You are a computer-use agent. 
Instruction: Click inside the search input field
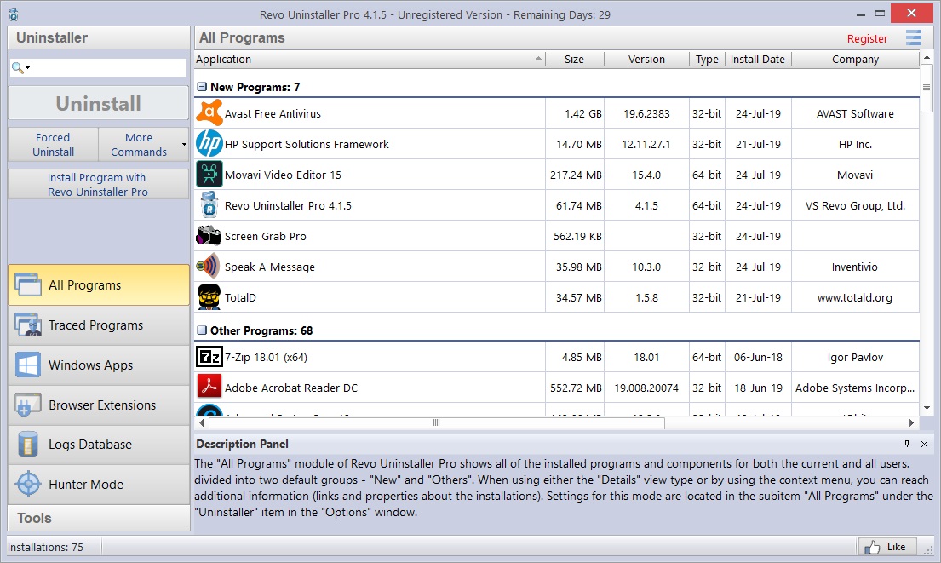pyautogui.click(x=111, y=66)
